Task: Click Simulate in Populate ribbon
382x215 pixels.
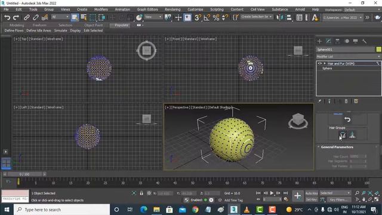Action: click(60, 30)
